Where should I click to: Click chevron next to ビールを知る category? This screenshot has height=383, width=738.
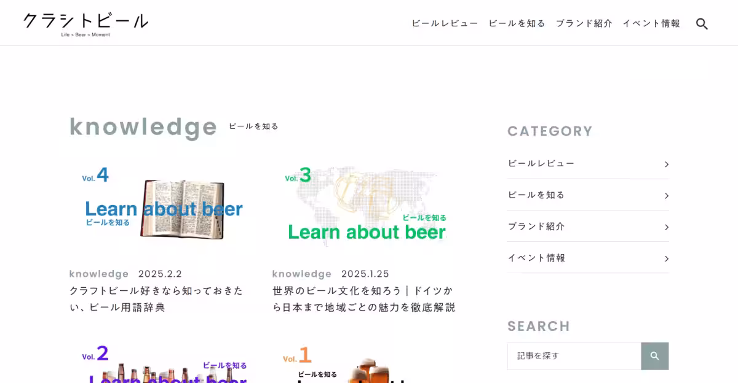click(x=666, y=196)
